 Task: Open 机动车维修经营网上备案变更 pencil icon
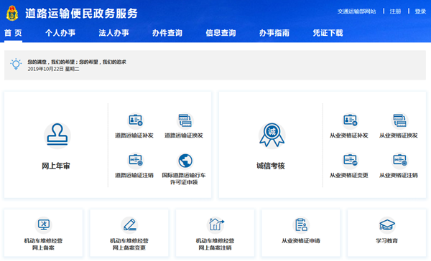pos(129,224)
